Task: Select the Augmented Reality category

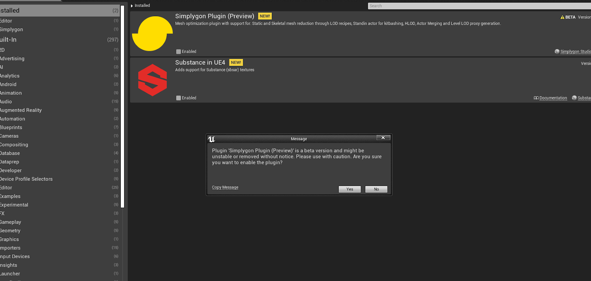Action: pos(60,110)
